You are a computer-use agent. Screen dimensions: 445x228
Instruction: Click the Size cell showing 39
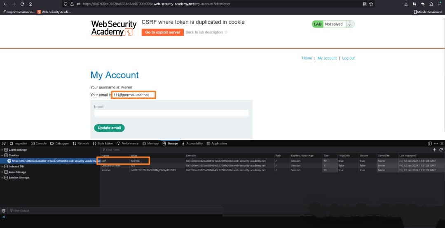click(x=325, y=170)
